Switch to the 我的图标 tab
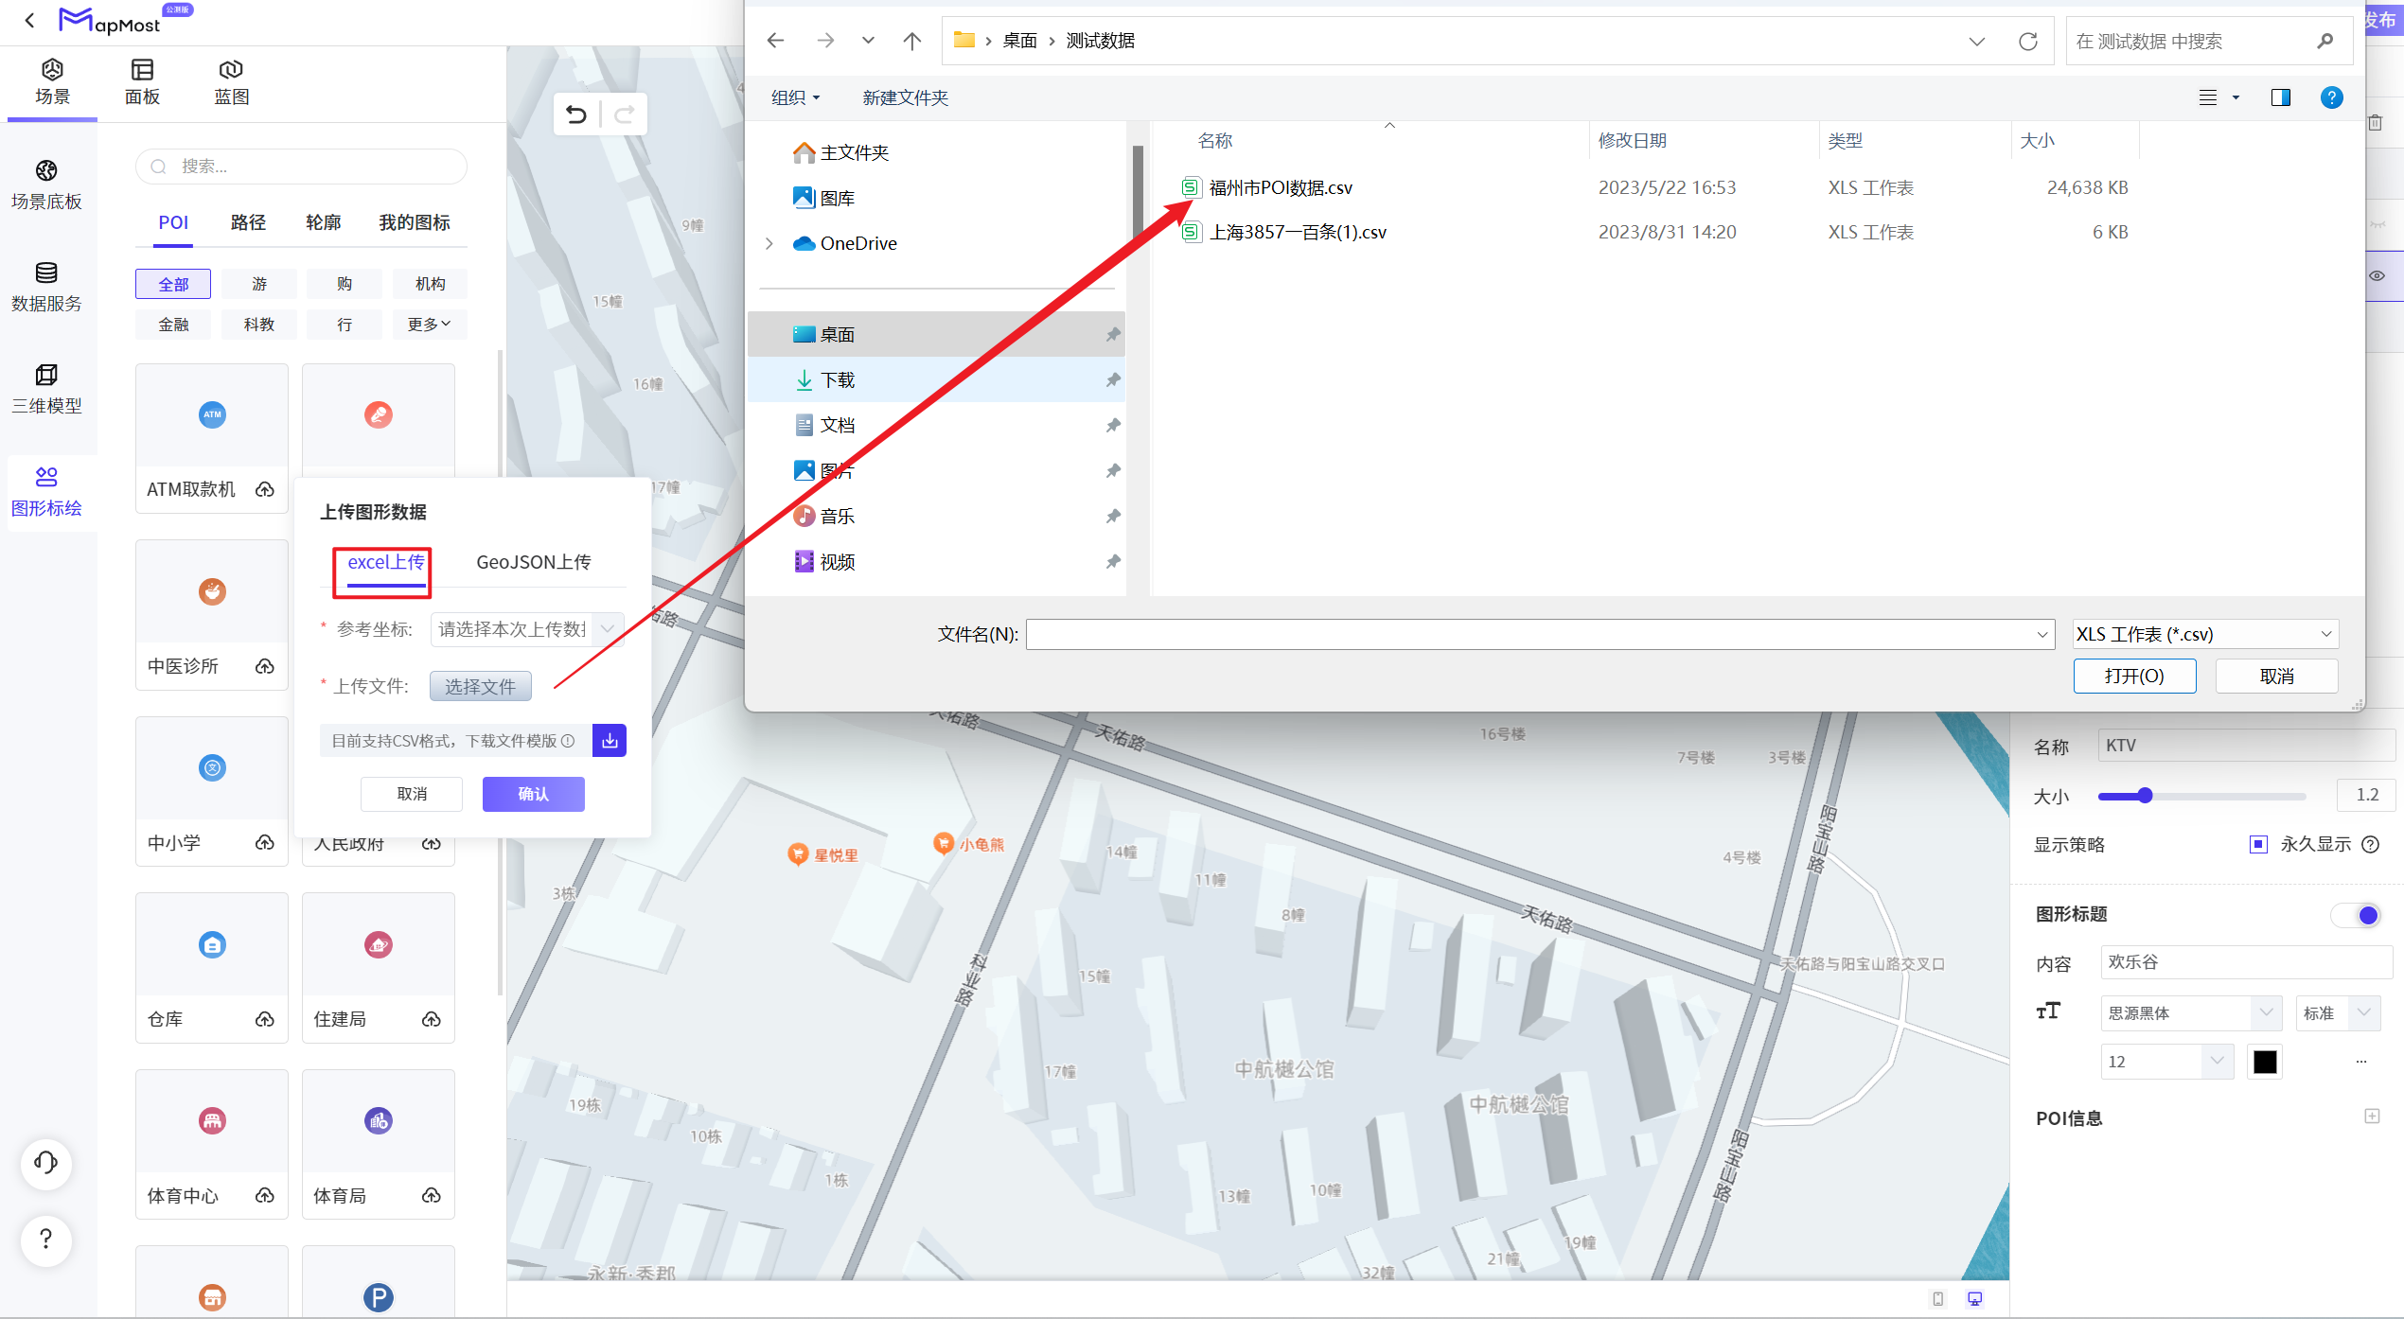 coord(415,222)
